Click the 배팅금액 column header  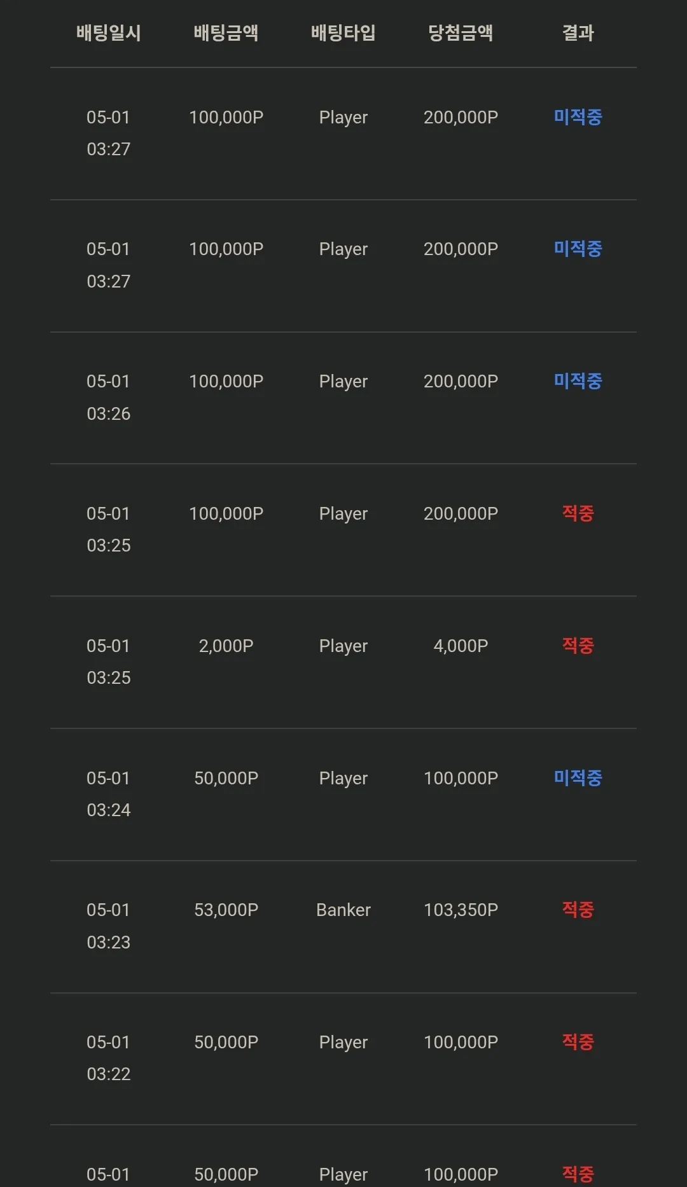226,33
